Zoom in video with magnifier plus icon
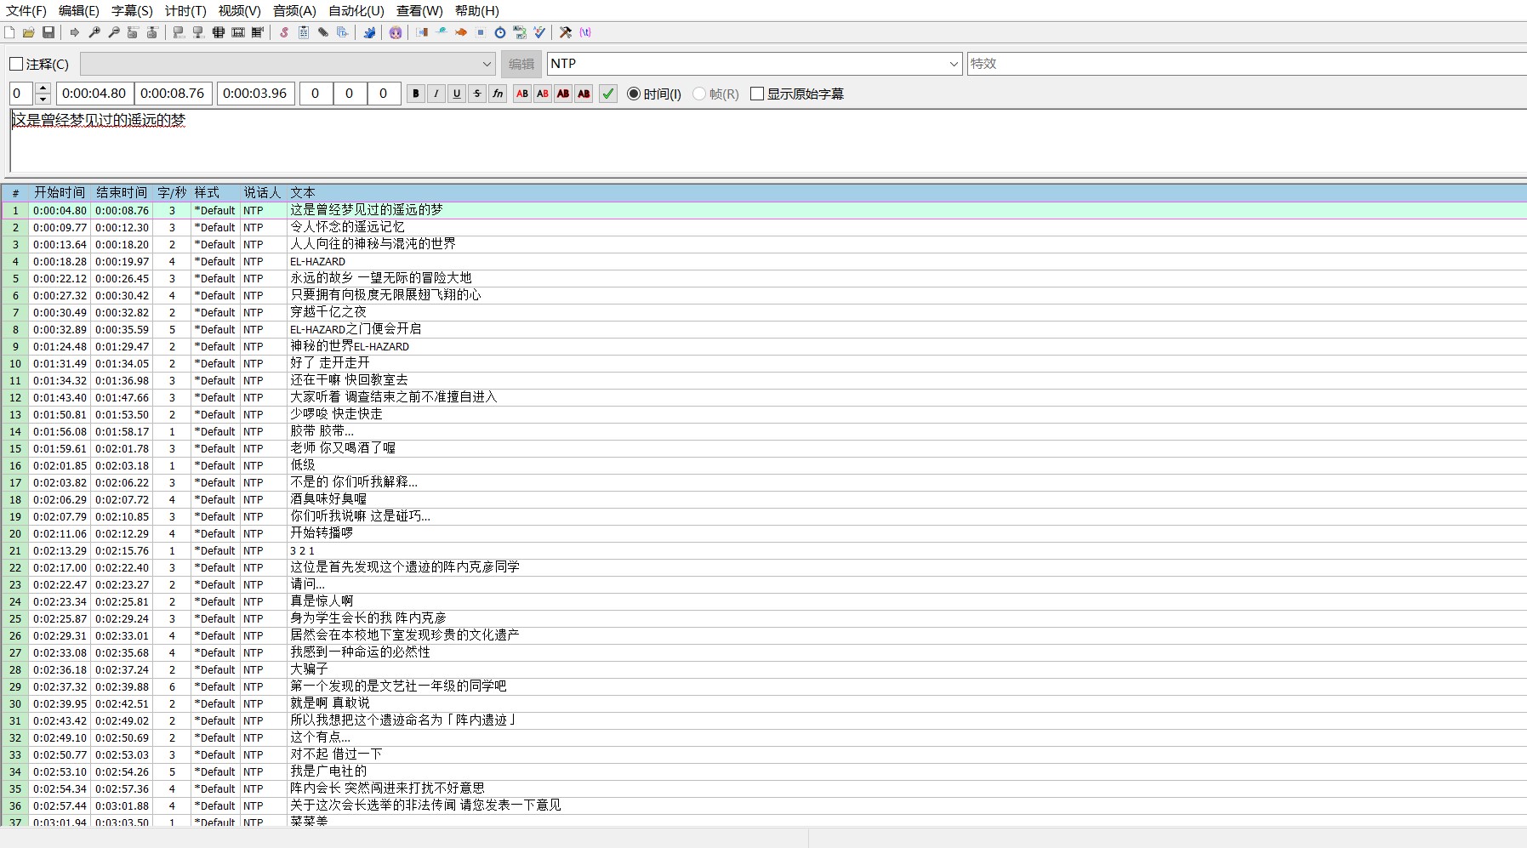The image size is (1527, 848). point(94,32)
